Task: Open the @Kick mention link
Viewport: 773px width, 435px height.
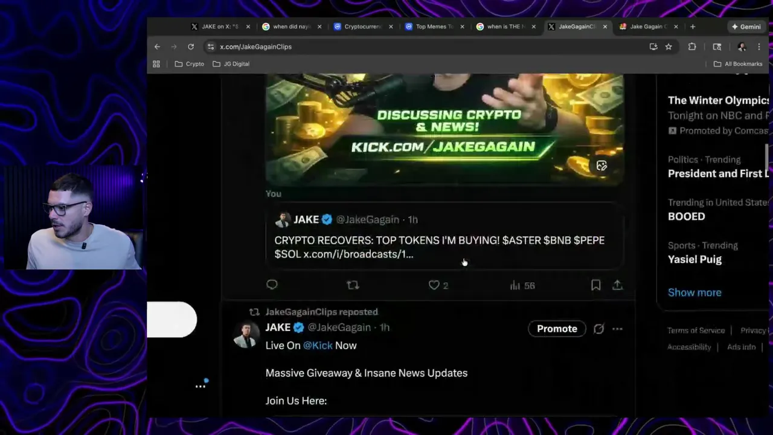Action: pos(318,346)
